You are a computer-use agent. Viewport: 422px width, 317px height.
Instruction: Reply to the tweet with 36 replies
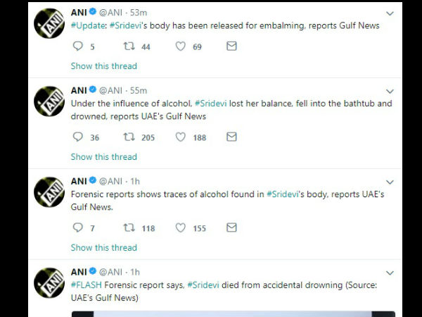click(78, 137)
